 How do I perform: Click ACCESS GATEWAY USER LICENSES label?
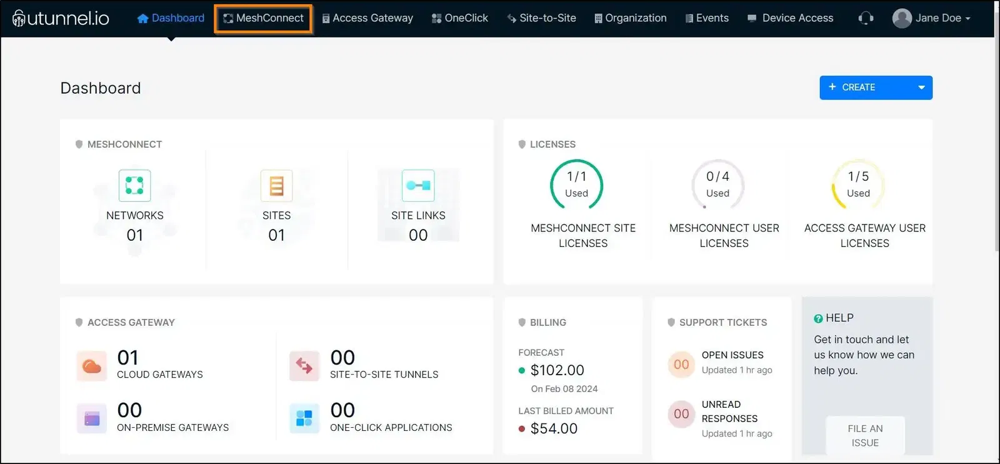[865, 236]
